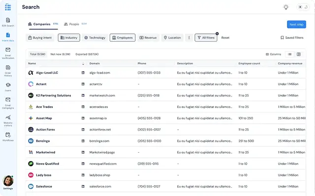The width and height of the screenshot is (315, 196).
Task: Click the details icon beside benzinga.com
Action: click(83, 141)
